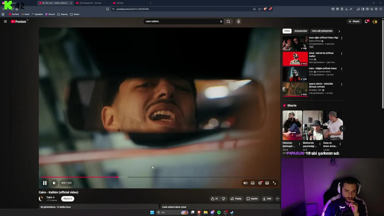Select the Tümü filter chip
This screenshot has height=216, width=384.
click(x=287, y=31)
